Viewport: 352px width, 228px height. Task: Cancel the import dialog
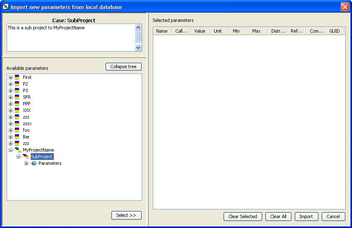pyautogui.click(x=333, y=216)
